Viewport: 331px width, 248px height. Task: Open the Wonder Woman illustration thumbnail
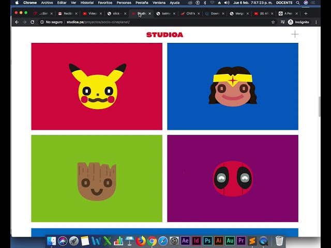click(233, 86)
